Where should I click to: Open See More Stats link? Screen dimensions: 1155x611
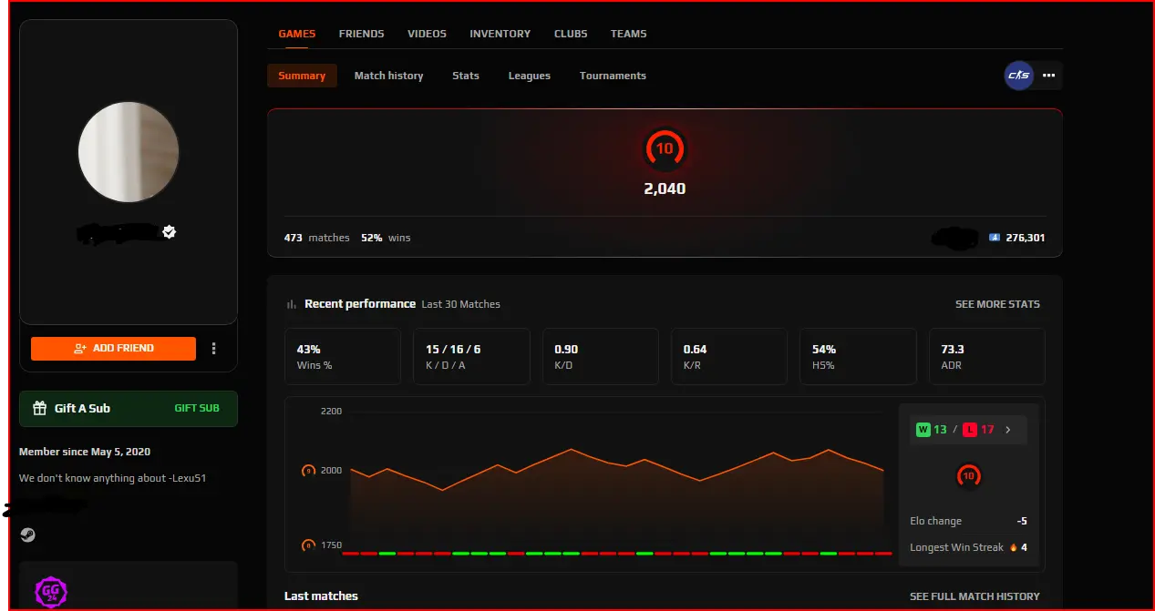click(997, 304)
